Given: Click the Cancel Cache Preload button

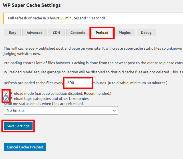Looking at the screenshot, I should pyautogui.click(x=25, y=147).
